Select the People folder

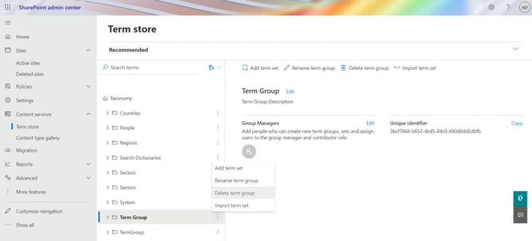click(127, 128)
